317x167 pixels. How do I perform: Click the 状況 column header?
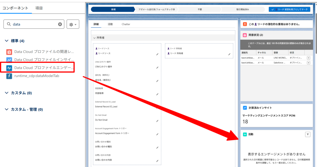click(296, 53)
